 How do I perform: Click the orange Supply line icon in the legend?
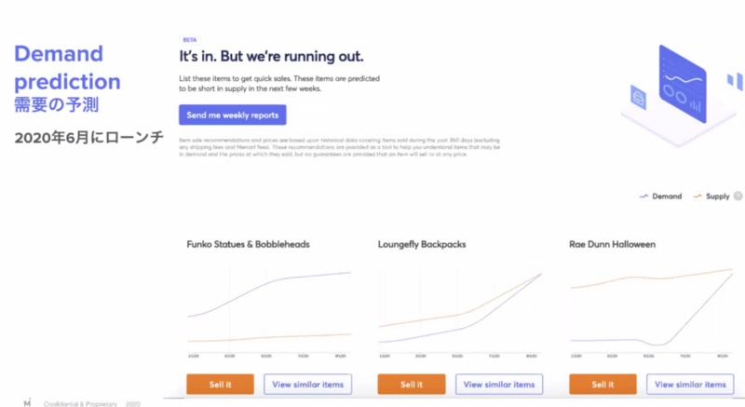click(x=698, y=197)
